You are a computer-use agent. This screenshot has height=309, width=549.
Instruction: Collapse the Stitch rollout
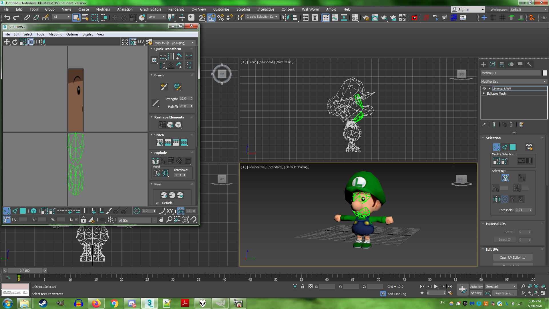(x=152, y=135)
